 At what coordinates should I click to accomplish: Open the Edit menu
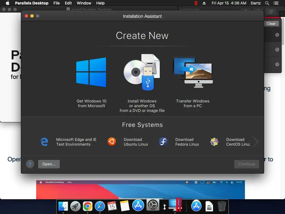tap(68, 3)
